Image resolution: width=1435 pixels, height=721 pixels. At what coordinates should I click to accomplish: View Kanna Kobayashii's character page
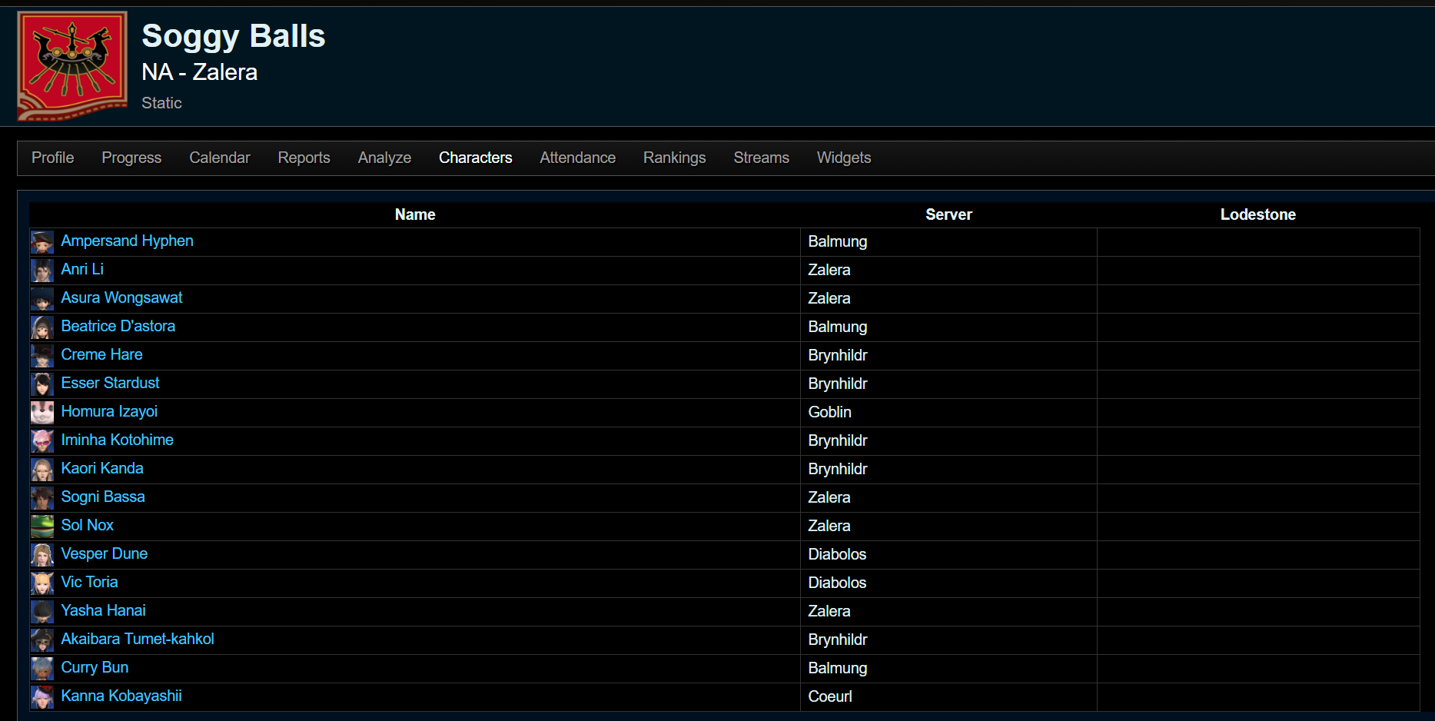pos(122,696)
